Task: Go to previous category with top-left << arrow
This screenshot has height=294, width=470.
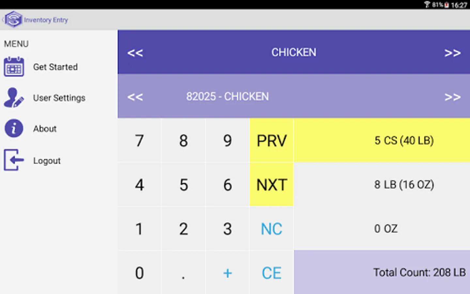Action: [135, 53]
